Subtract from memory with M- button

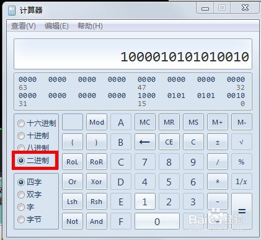(x=242, y=122)
